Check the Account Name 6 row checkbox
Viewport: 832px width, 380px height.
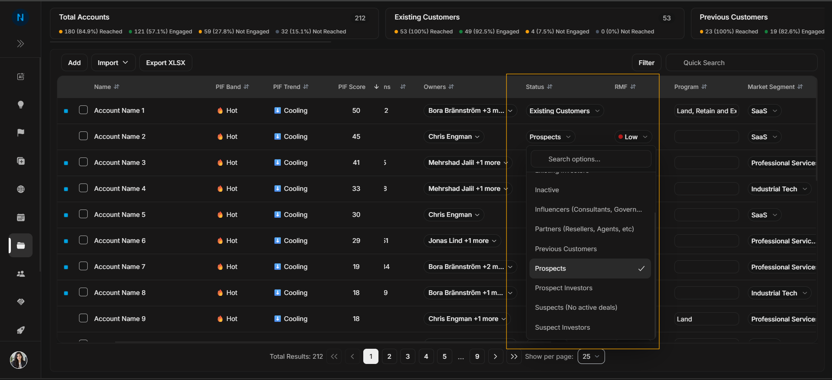click(x=83, y=240)
